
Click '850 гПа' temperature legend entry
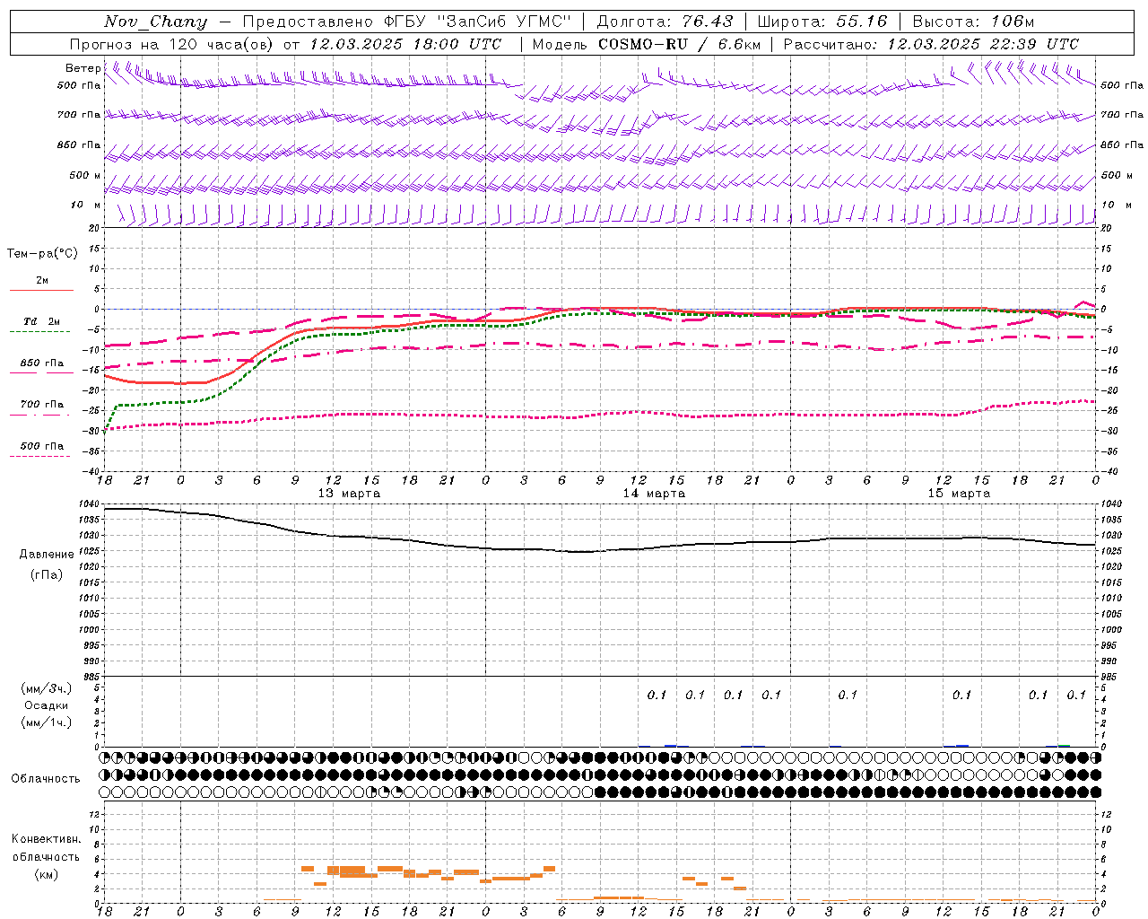coord(42,363)
